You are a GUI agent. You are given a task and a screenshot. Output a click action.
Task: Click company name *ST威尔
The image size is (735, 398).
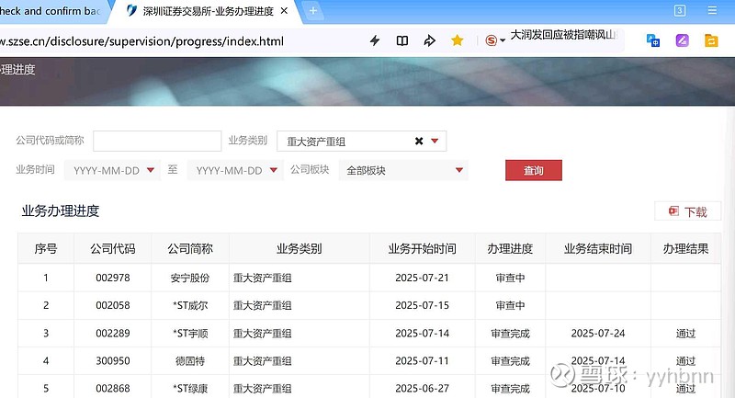point(190,306)
